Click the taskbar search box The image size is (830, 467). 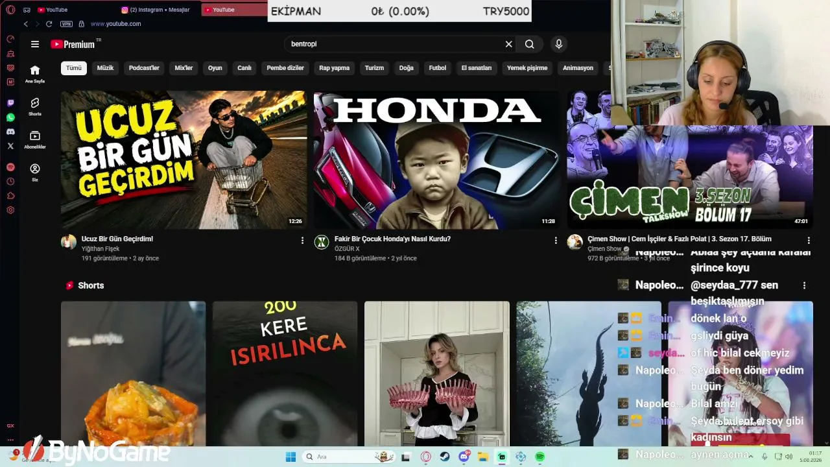coord(349,457)
